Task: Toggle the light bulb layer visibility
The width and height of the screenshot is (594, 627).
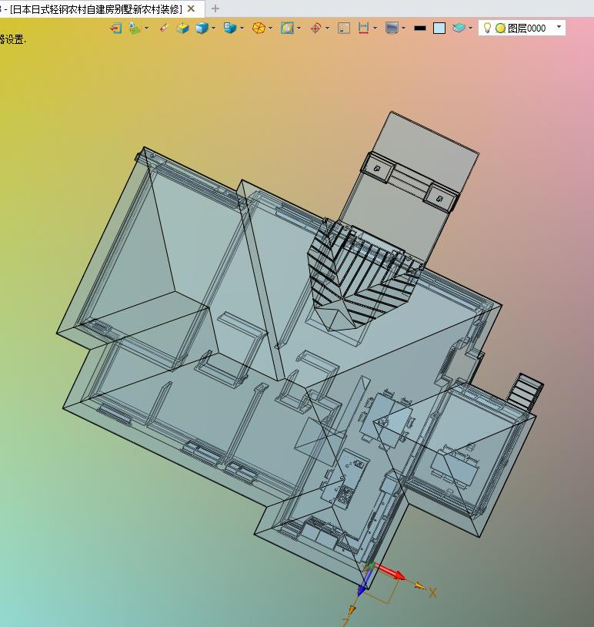Action: click(x=487, y=28)
